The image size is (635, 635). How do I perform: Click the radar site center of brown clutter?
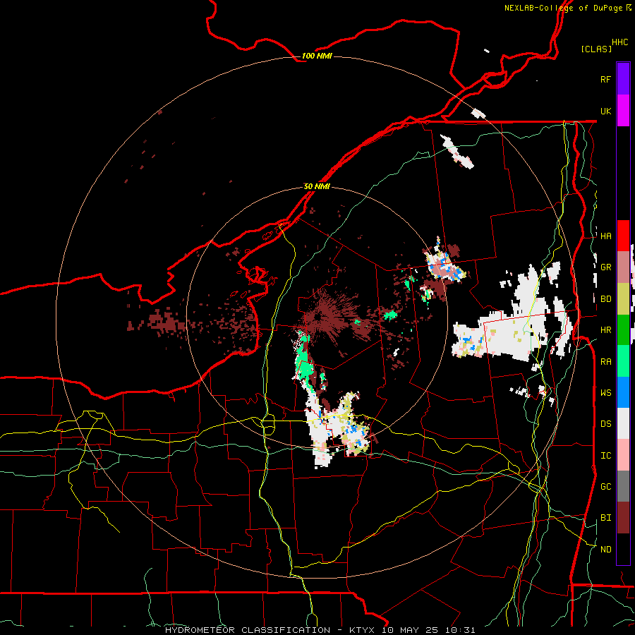coord(320,316)
